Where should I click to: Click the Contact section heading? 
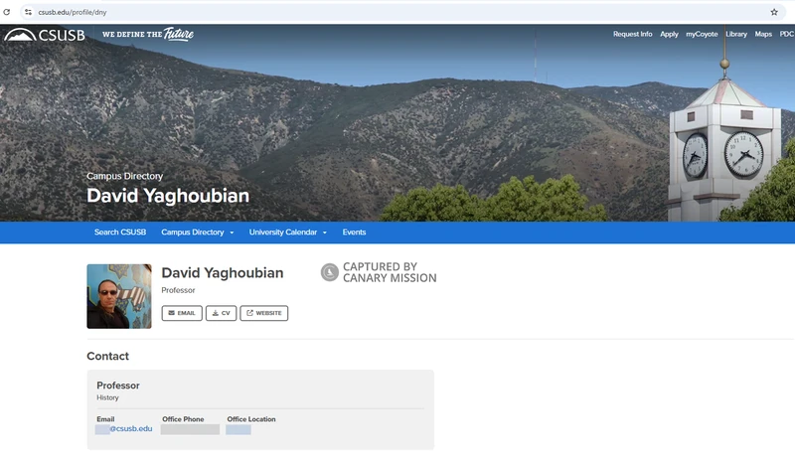coord(108,356)
